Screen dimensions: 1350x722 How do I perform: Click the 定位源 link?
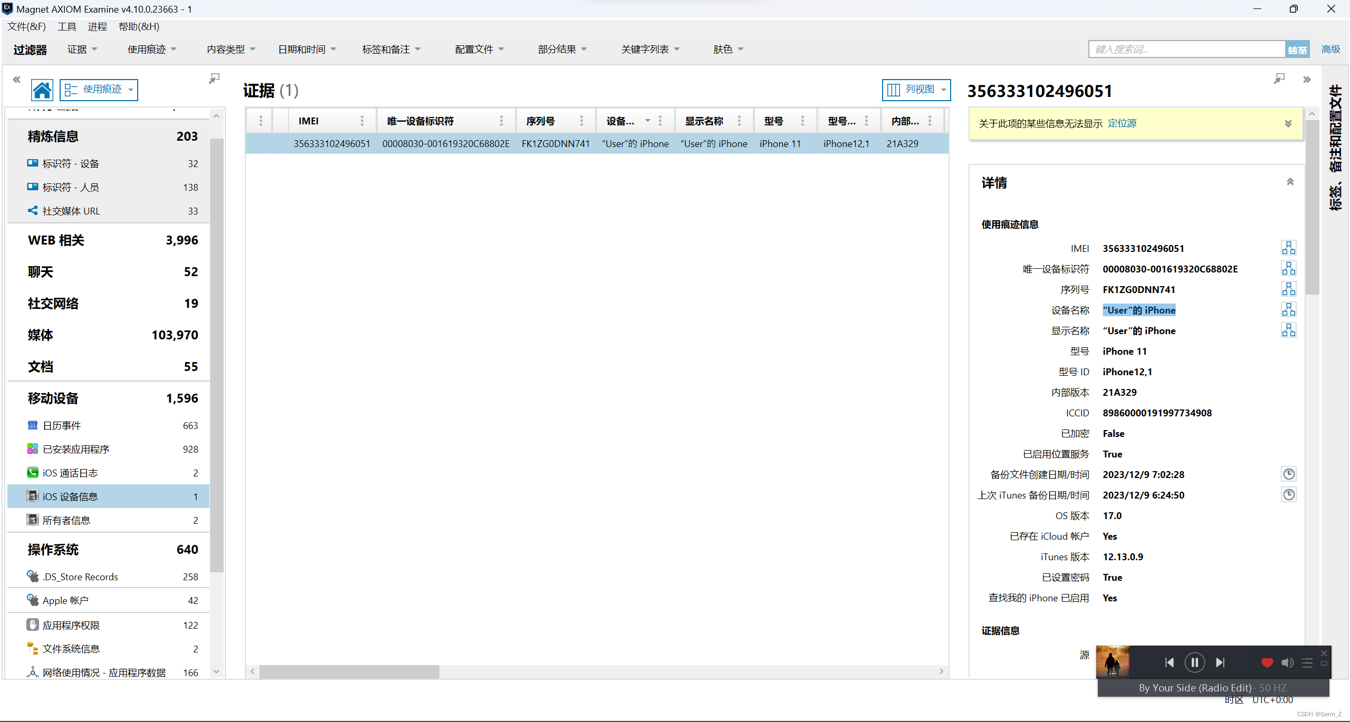[x=1122, y=123]
